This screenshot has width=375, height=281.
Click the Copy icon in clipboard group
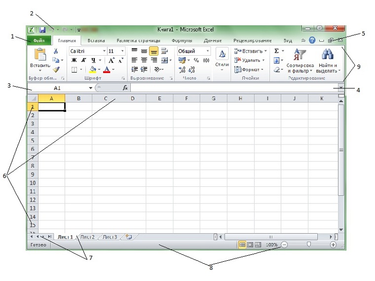tap(56, 60)
